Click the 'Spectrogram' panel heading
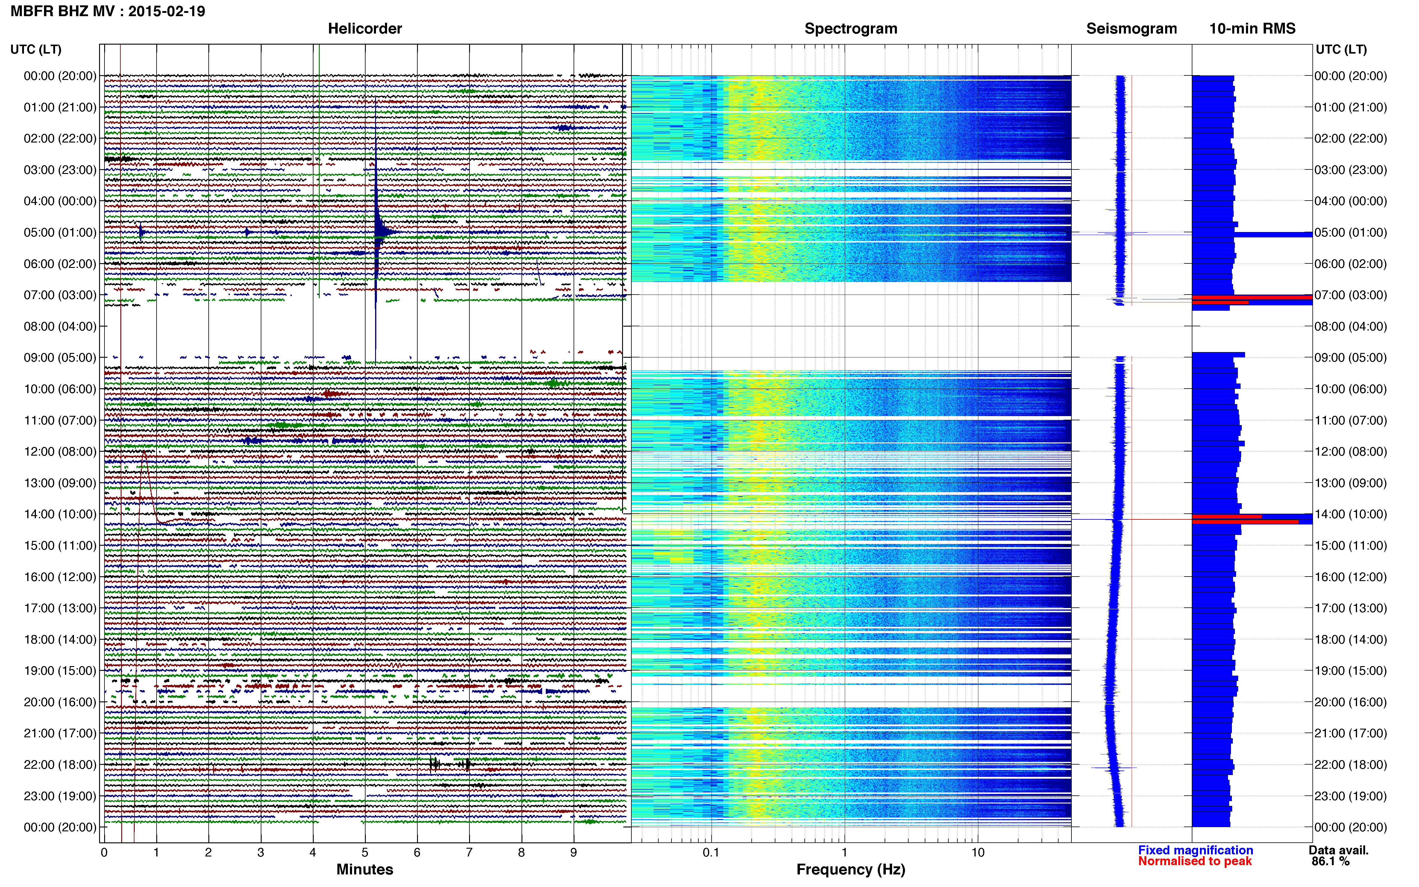1419x887 pixels. (x=851, y=29)
